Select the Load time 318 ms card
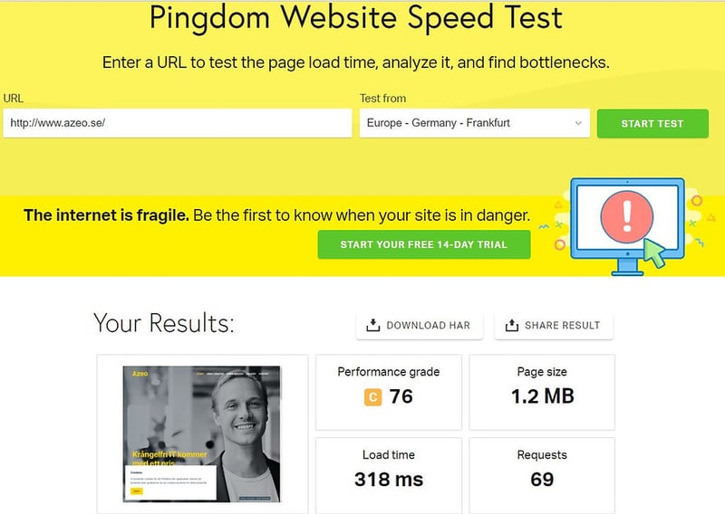Screen dimensions: 725x514 (389, 475)
